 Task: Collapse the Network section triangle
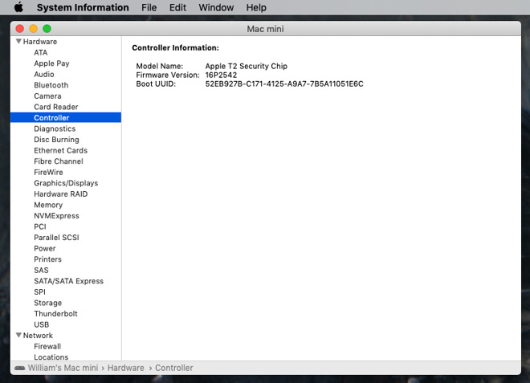[18, 335]
